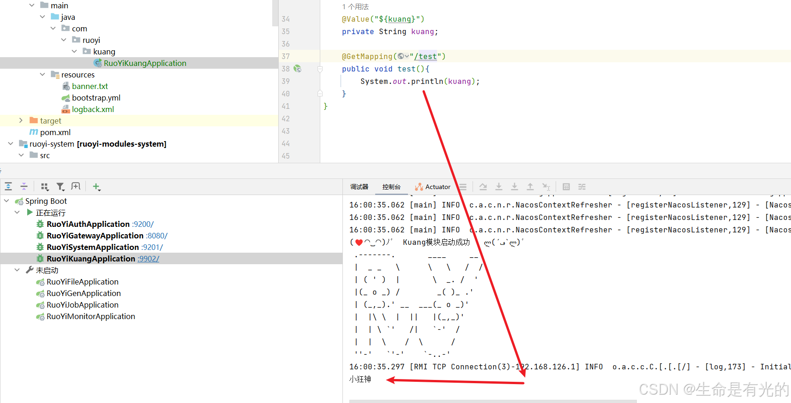This screenshot has height=403, width=791.
Task: Click the Trace Current Stream Chain icon
Action: point(582,187)
